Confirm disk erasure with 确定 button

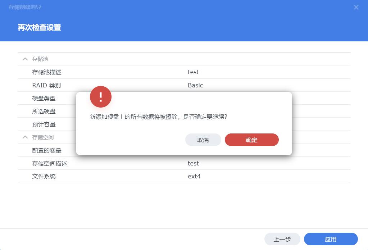click(251, 140)
